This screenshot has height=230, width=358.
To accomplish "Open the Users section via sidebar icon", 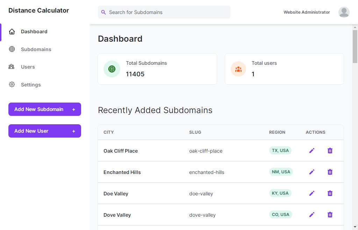I will pos(12,67).
